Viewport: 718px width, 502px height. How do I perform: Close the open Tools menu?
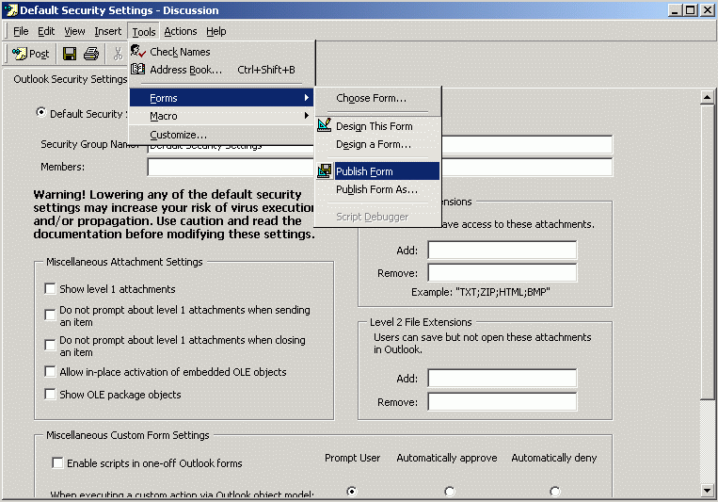coord(144,31)
